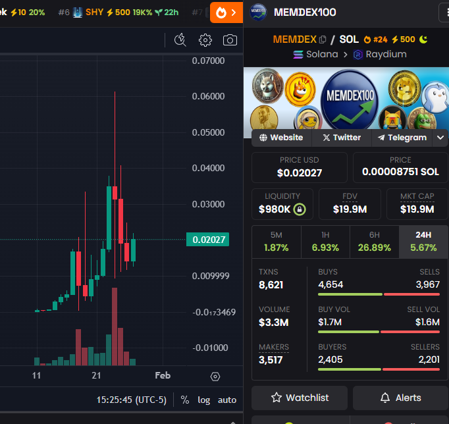
Task: Click the chart clock 15:25:45 (UTC-5)
Action: [132, 400]
